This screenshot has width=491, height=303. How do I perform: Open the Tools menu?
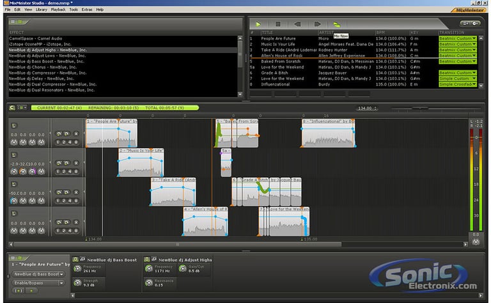[x=74, y=10]
